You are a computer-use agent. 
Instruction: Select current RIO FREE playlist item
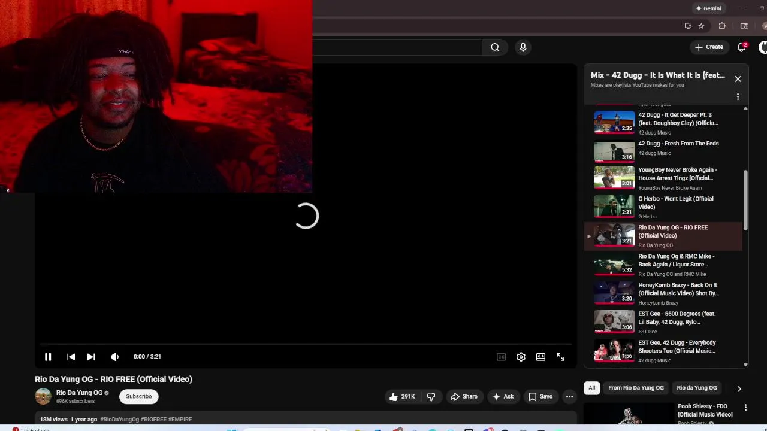point(663,236)
